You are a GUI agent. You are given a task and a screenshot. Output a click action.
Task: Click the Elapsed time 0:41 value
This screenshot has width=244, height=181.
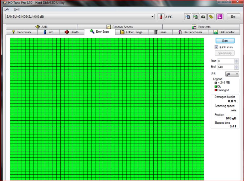pos(233,126)
